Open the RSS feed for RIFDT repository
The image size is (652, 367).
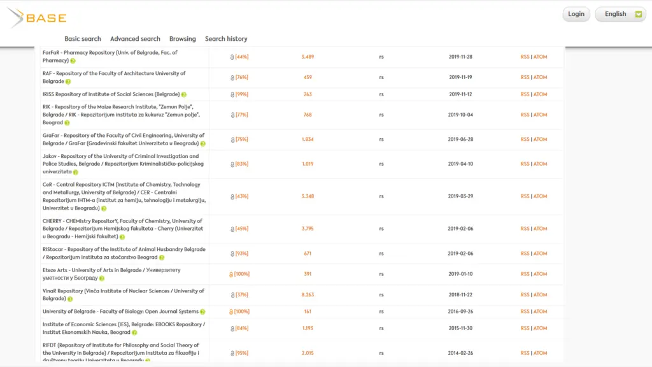tap(525, 353)
